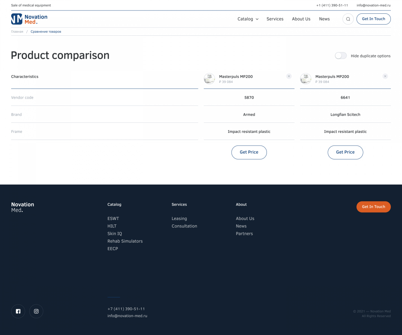Click vendor code value 6641
Screen dimensions: 402x335
click(345, 98)
